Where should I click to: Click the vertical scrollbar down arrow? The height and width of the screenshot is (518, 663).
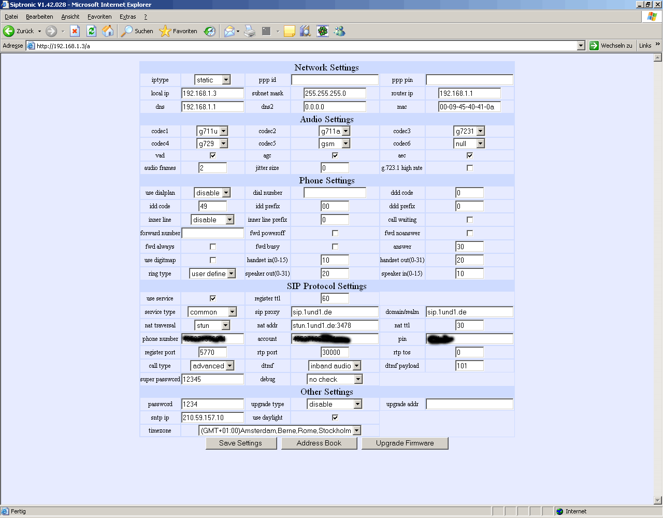pos(658,500)
